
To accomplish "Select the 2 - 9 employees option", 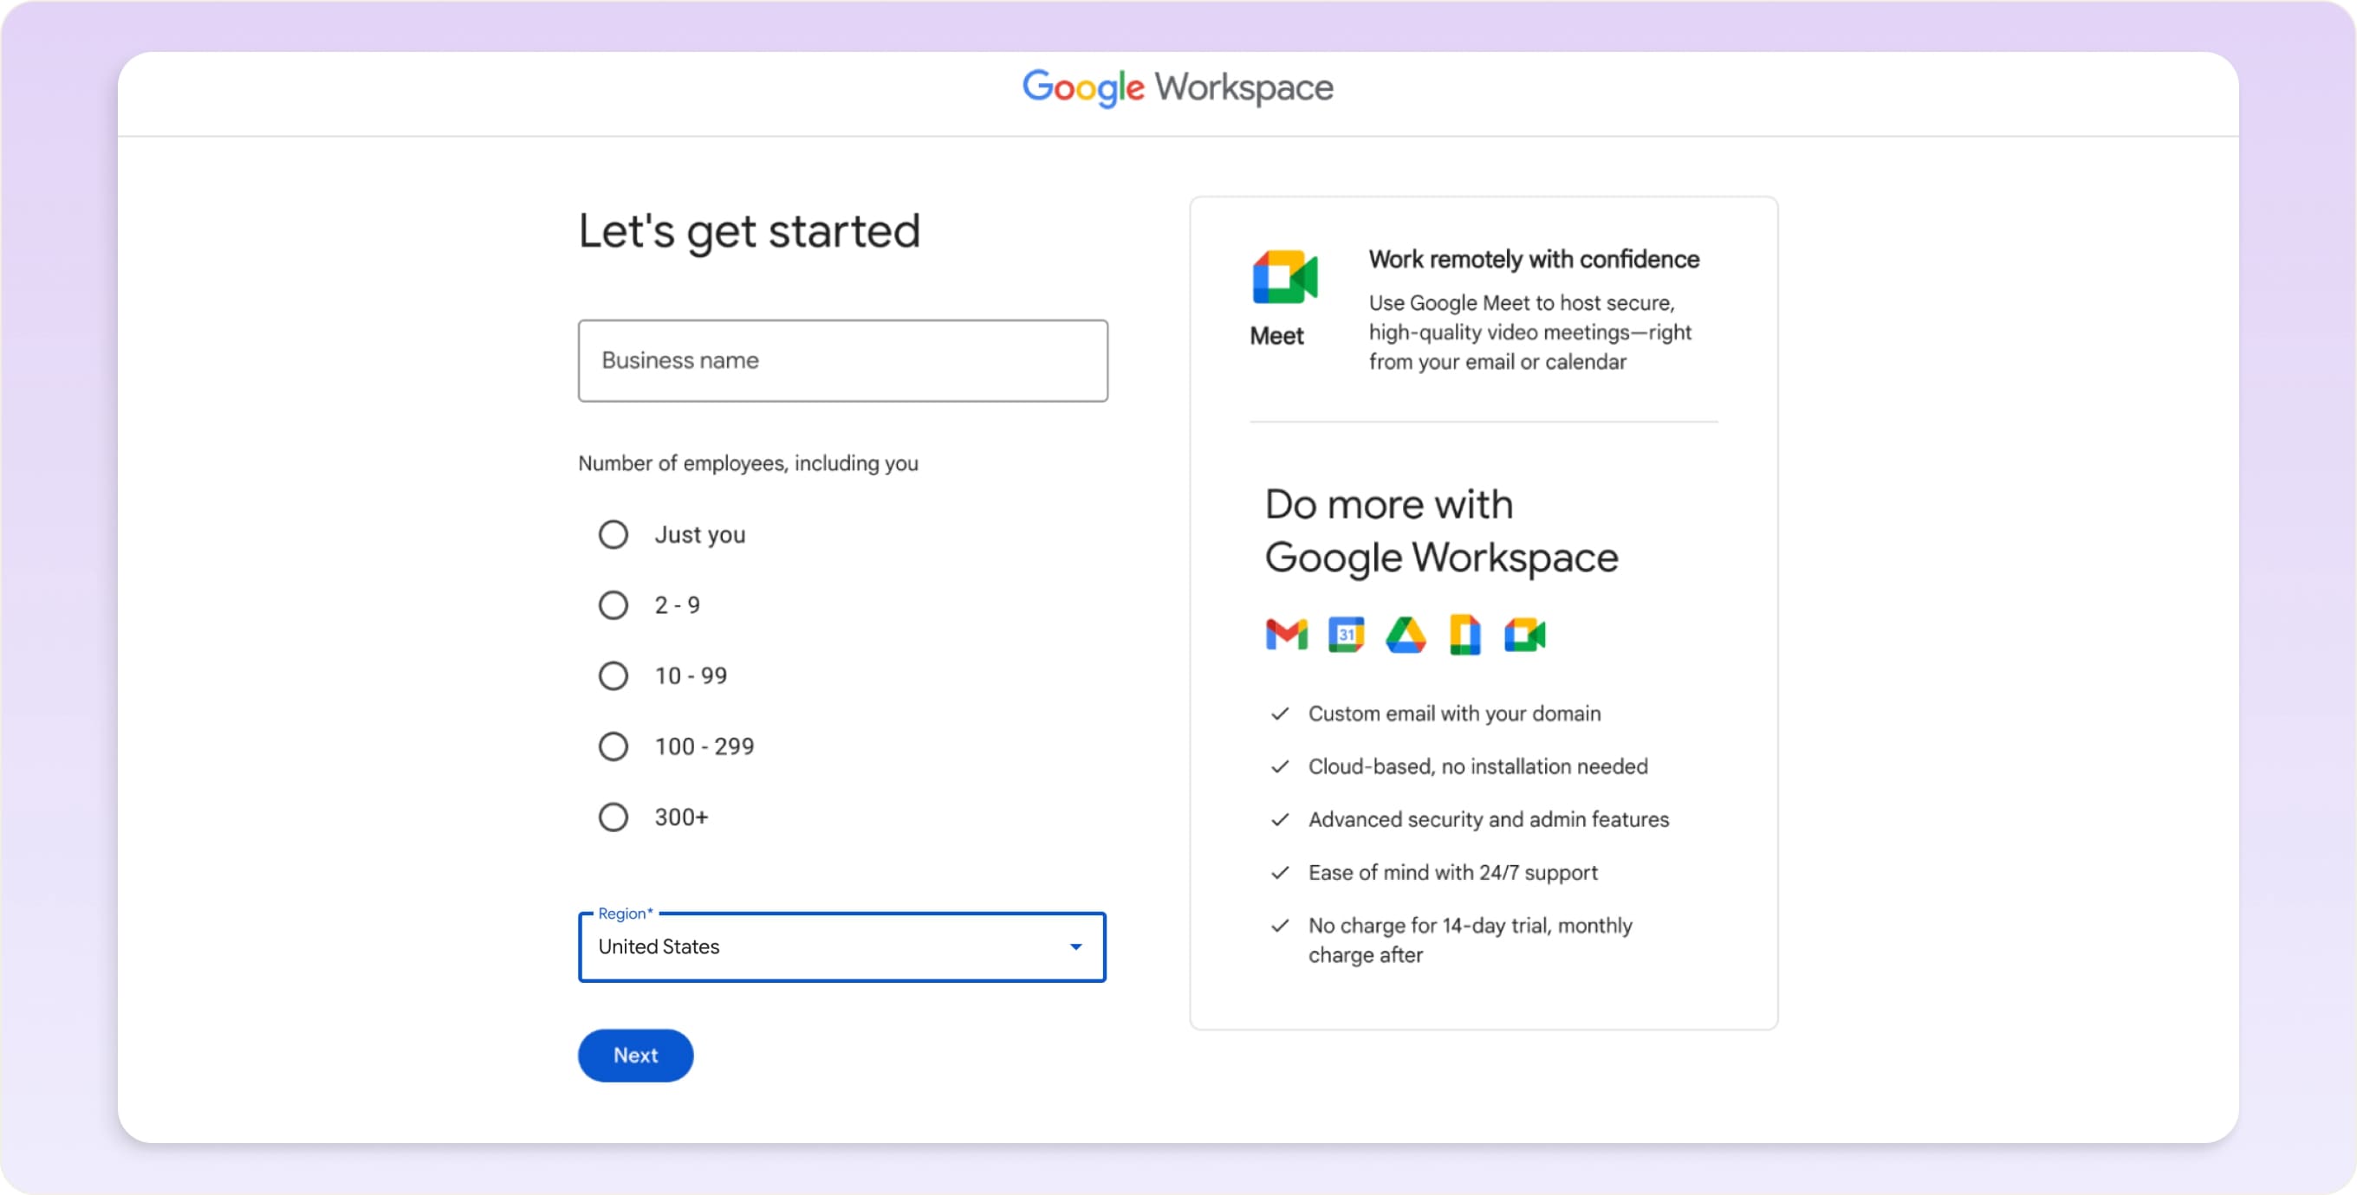I will pos(613,605).
